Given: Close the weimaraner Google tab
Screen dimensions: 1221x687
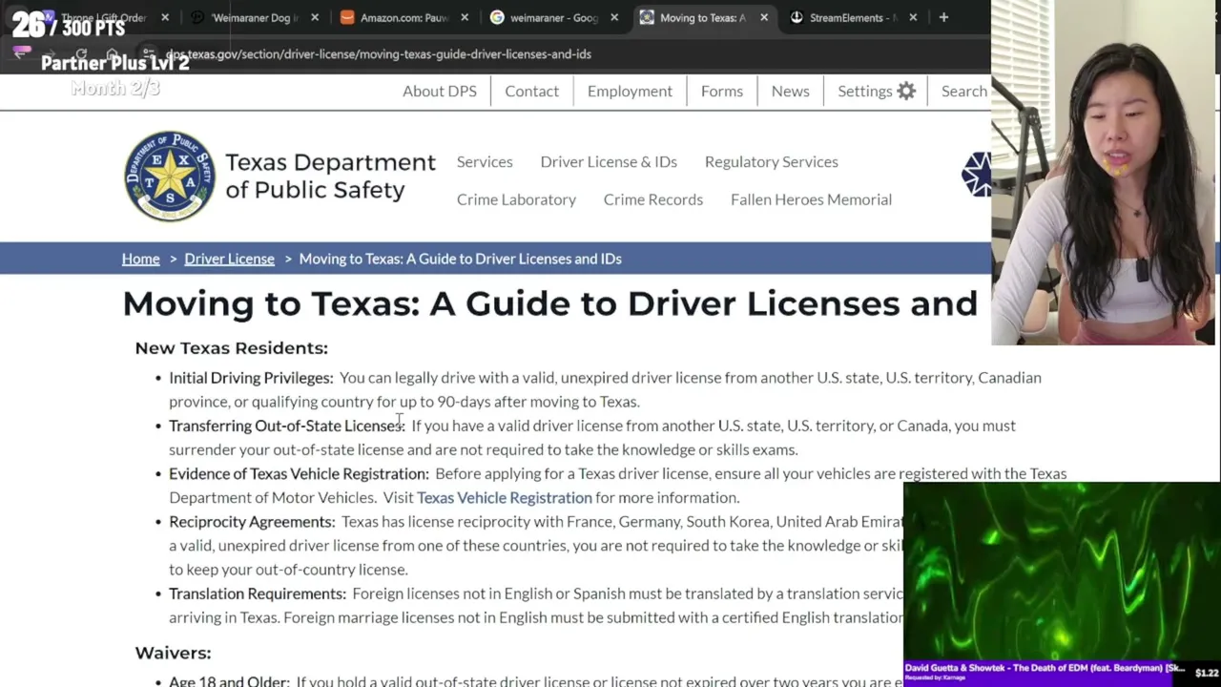Looking at the screenshot, I should tap(614, 17).
